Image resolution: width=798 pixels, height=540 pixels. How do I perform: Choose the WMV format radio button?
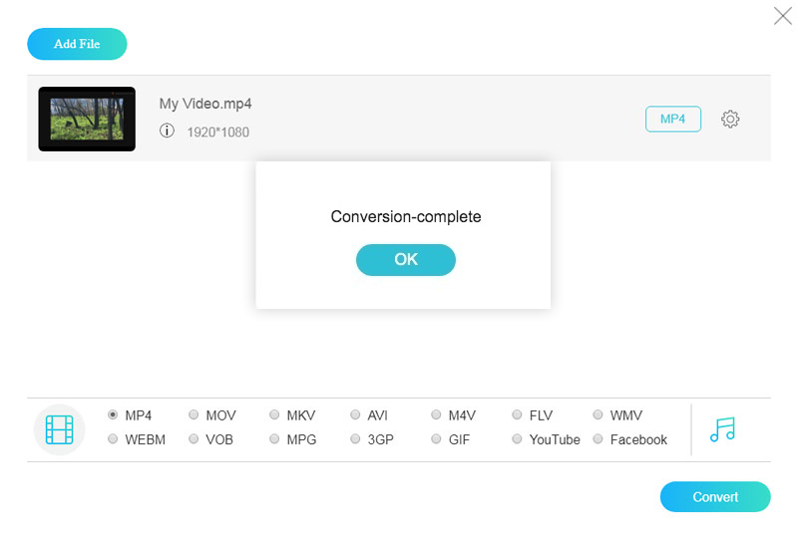(x=598, y=415)
